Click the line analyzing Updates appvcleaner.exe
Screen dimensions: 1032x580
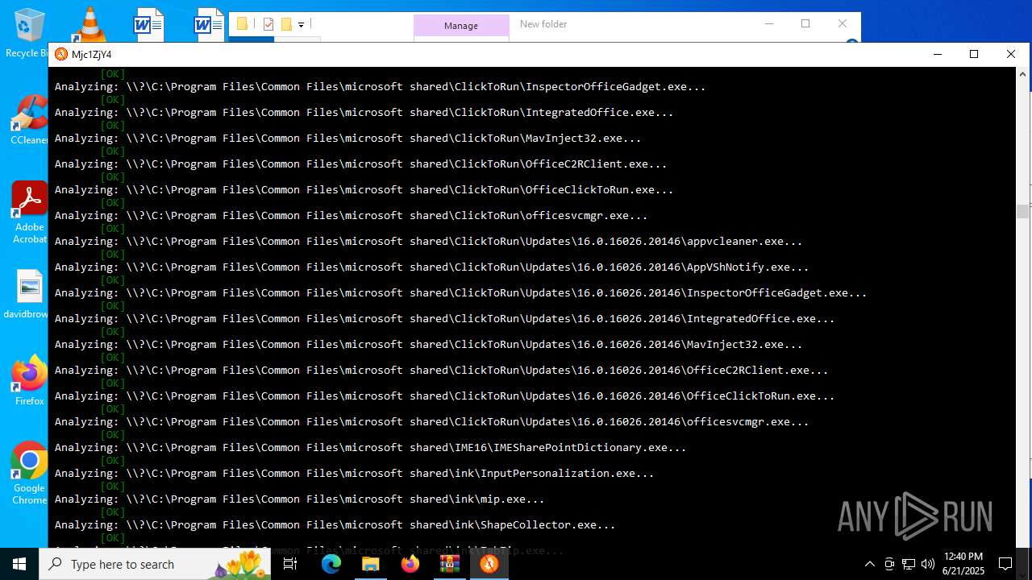point(428,242)
